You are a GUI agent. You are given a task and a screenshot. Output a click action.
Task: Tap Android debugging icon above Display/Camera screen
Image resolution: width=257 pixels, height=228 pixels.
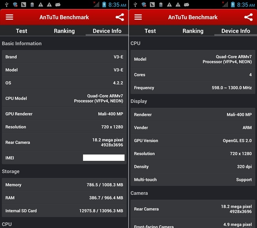click(x=186, y=5)
